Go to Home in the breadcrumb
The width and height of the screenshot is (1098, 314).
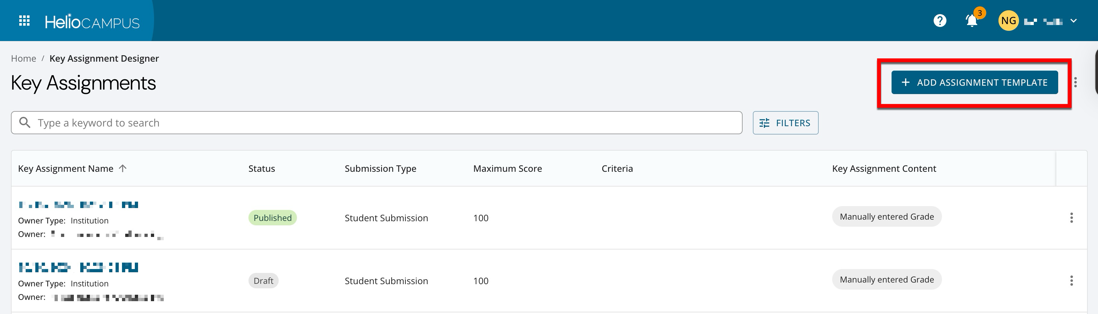tap(23, 58)
